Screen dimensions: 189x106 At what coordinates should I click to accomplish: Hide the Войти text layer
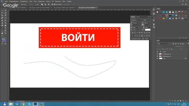click(x=157, y=52)
